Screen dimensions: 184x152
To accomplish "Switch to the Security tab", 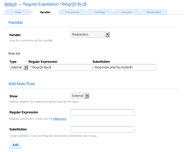I will click(127, 12).
